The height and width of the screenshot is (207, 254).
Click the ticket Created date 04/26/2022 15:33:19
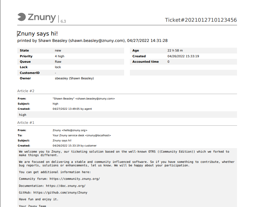(183, 56)
